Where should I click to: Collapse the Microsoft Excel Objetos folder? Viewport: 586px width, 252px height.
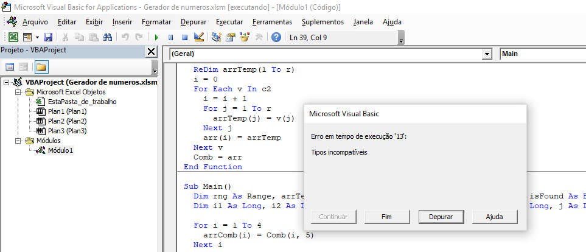(18, 92)
